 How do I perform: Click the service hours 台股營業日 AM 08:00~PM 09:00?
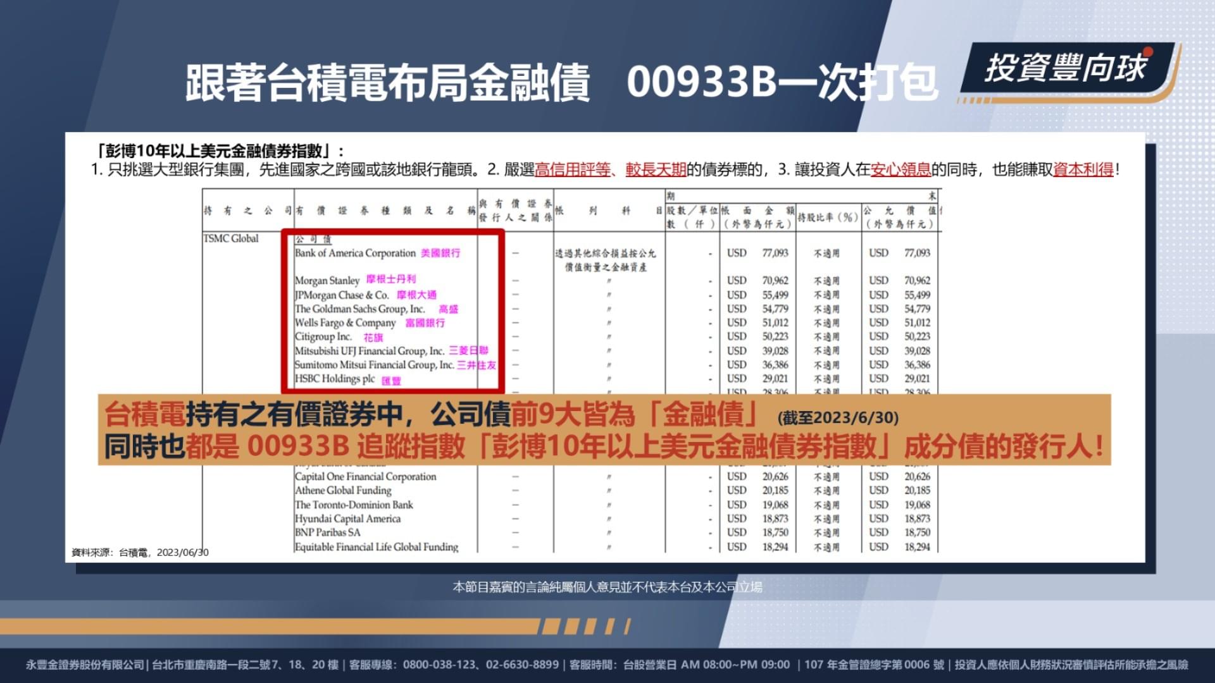point(706,665)
